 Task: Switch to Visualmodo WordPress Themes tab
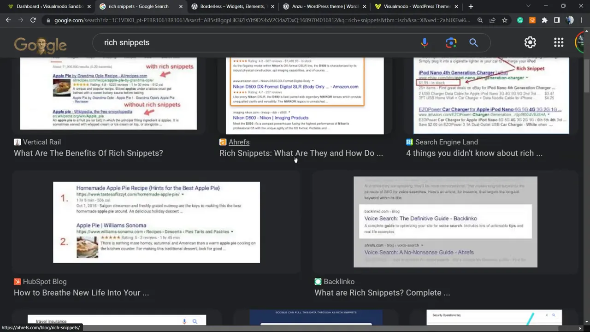pyautogui.click(x=417, y=6)
